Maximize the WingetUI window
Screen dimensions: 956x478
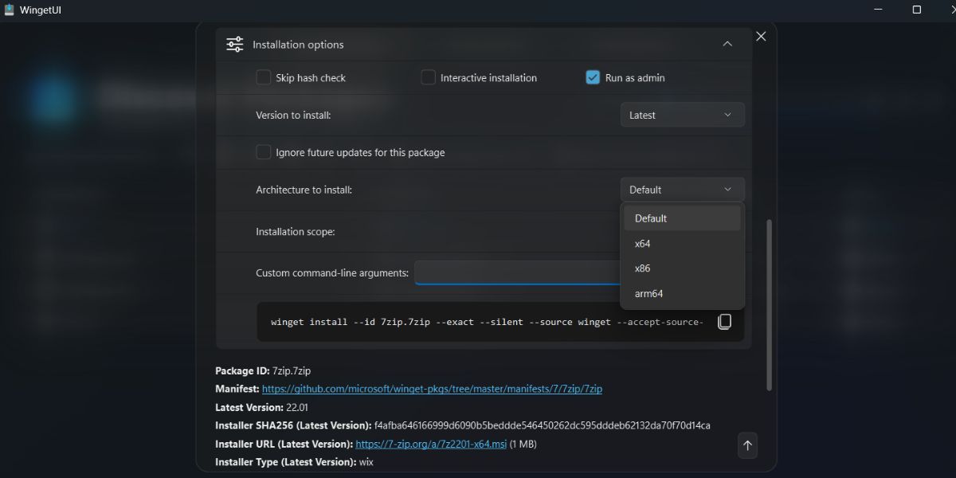click(916, 10)
